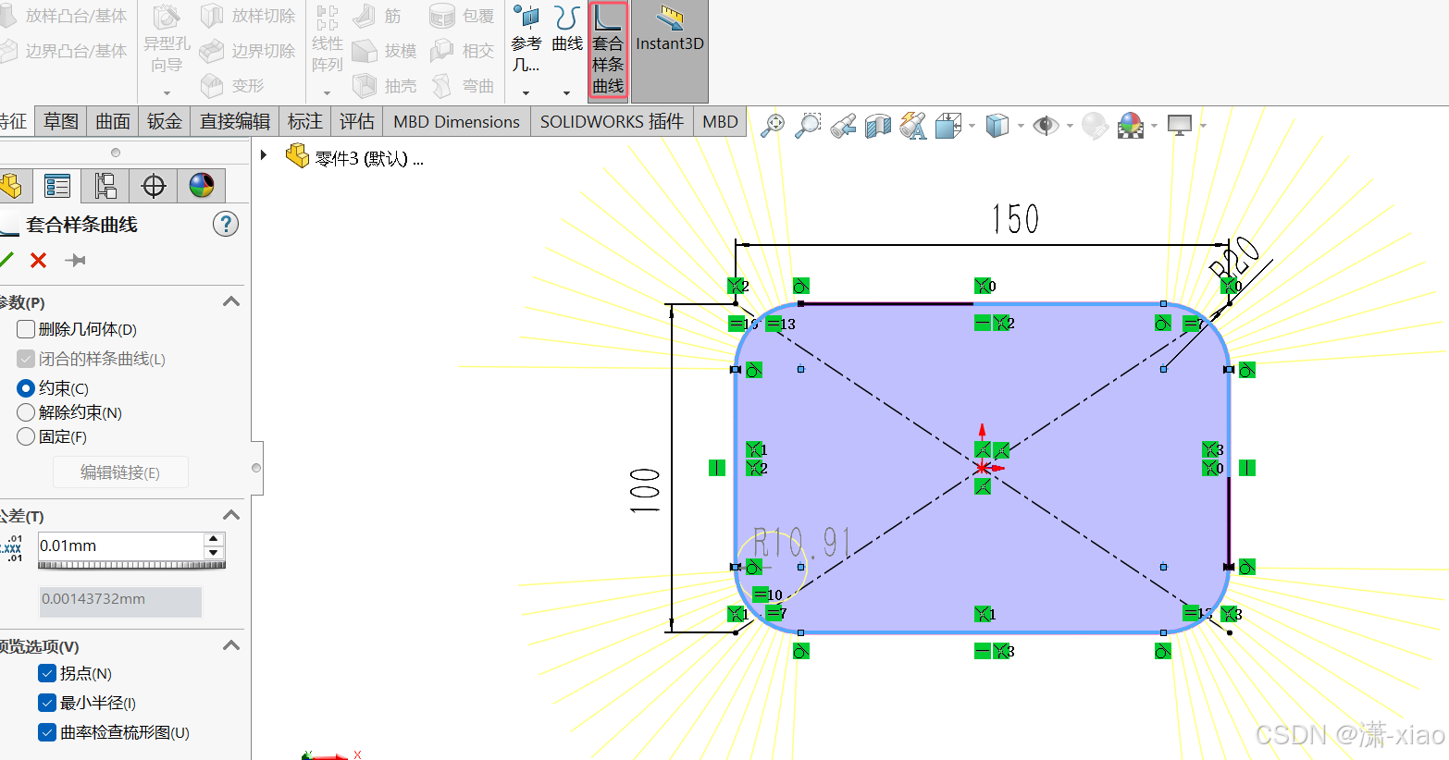
Task: Select the 抽壳 shell tool
Action: [385, 86]
